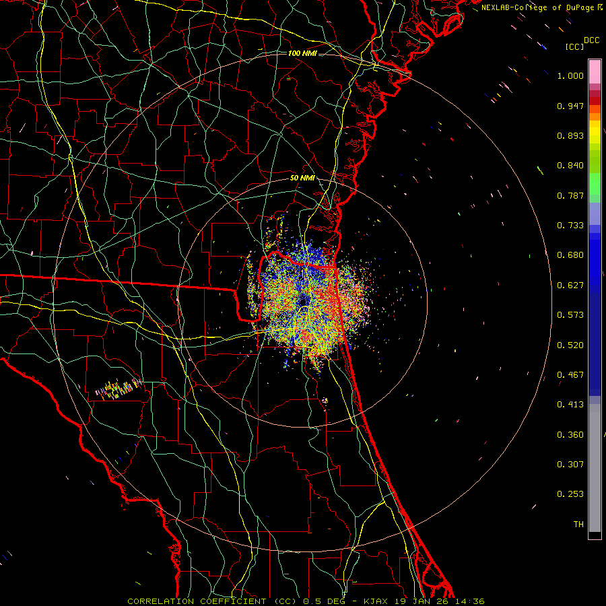Select the 0.520 color scale value

pyautogui.click(x=570, y=345)
